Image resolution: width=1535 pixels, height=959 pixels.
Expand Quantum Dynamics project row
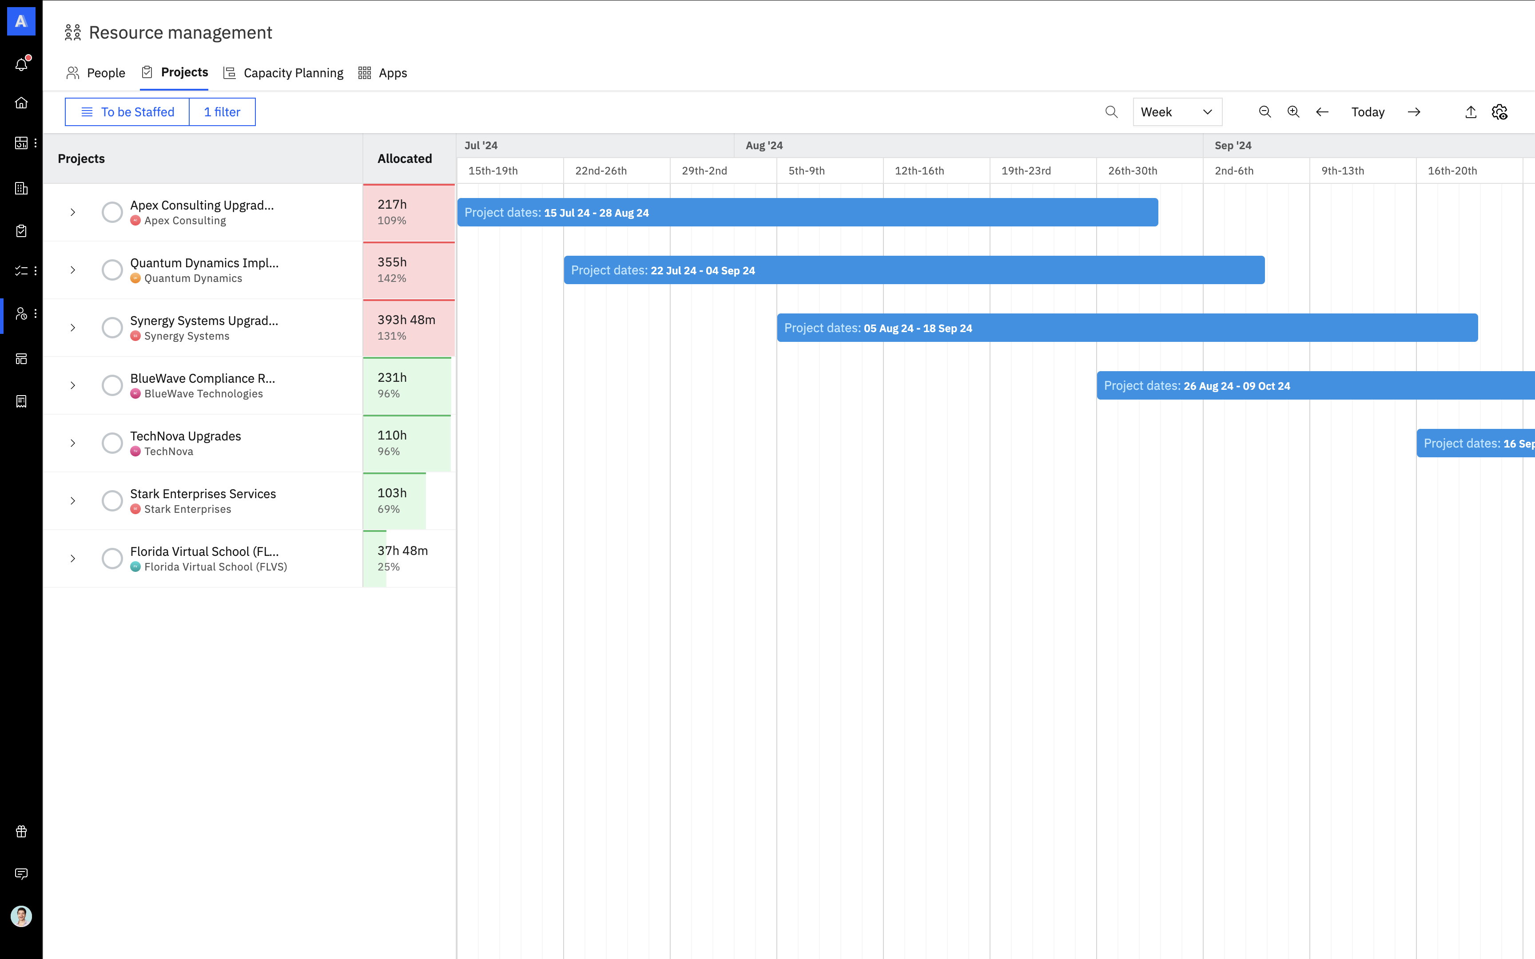[x=73, y=269]
